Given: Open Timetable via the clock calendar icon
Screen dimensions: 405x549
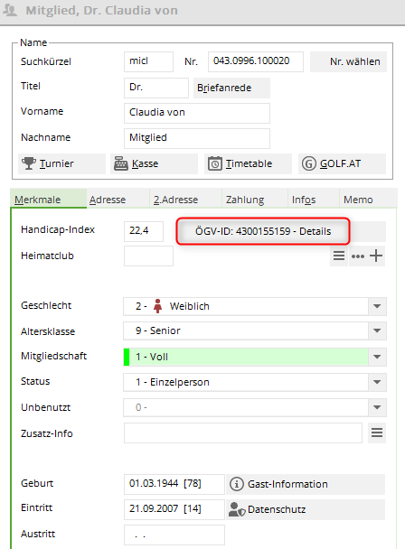Looking at the screenshot, I should (x=215, y=163).
